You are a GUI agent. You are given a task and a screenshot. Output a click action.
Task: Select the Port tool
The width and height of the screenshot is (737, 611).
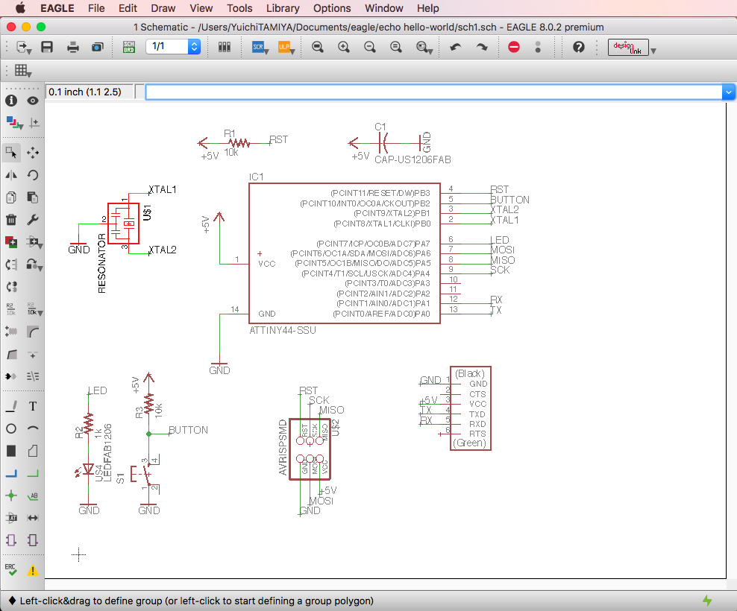32,540
